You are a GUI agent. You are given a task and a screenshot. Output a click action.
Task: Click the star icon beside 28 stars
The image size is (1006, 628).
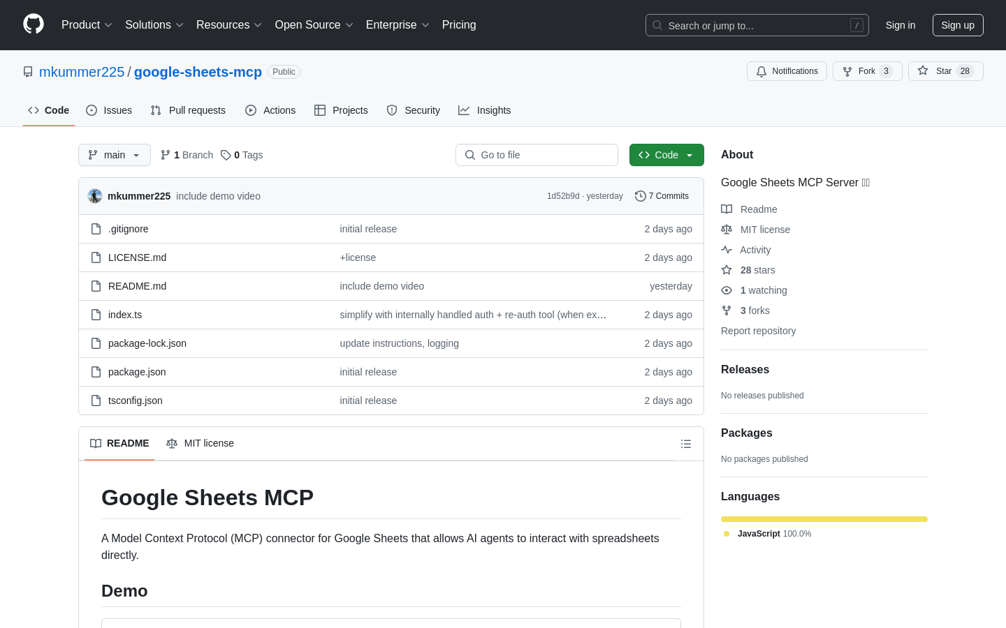(727, 270)
